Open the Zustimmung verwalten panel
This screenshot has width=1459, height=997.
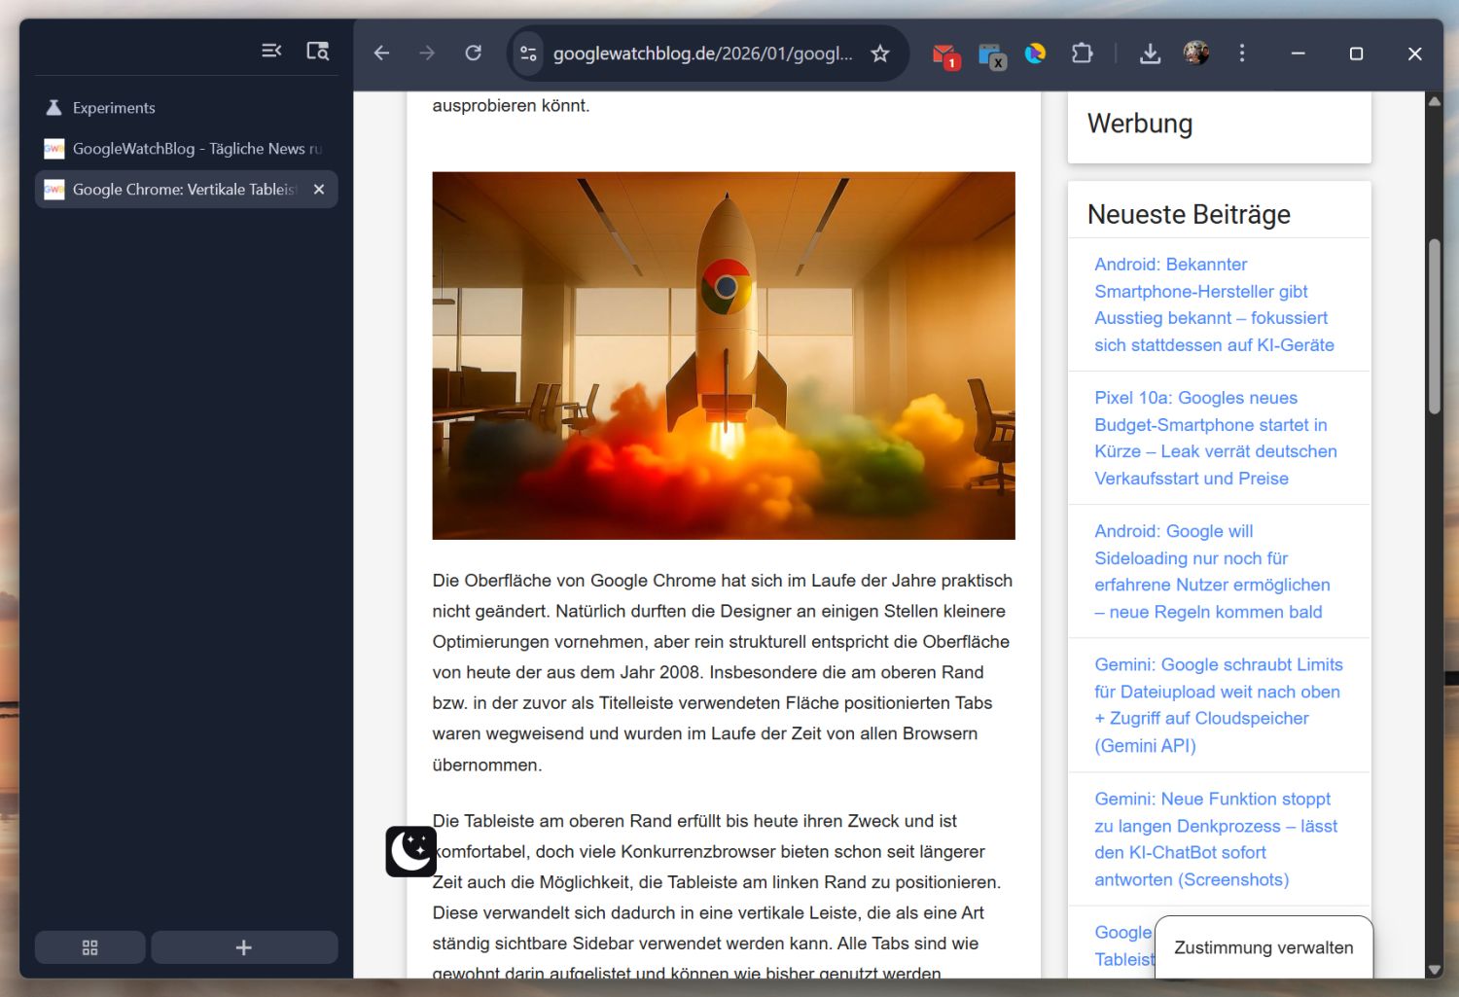[x=1263, y=946]
